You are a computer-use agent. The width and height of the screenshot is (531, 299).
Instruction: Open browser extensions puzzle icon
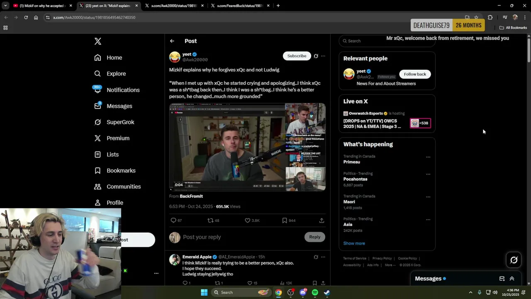tap(490, 17)
